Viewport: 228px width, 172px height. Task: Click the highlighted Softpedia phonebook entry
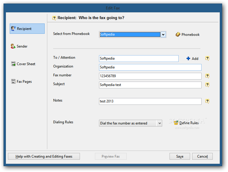point(130,34)
